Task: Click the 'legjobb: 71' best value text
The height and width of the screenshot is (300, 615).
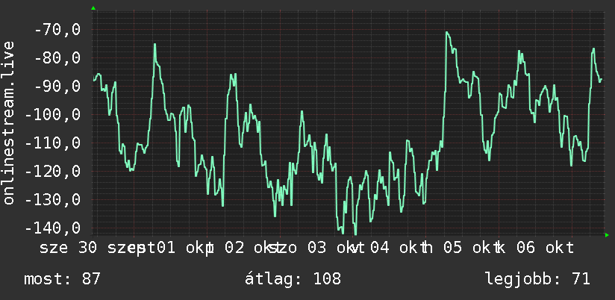Action: coord(537,279)
